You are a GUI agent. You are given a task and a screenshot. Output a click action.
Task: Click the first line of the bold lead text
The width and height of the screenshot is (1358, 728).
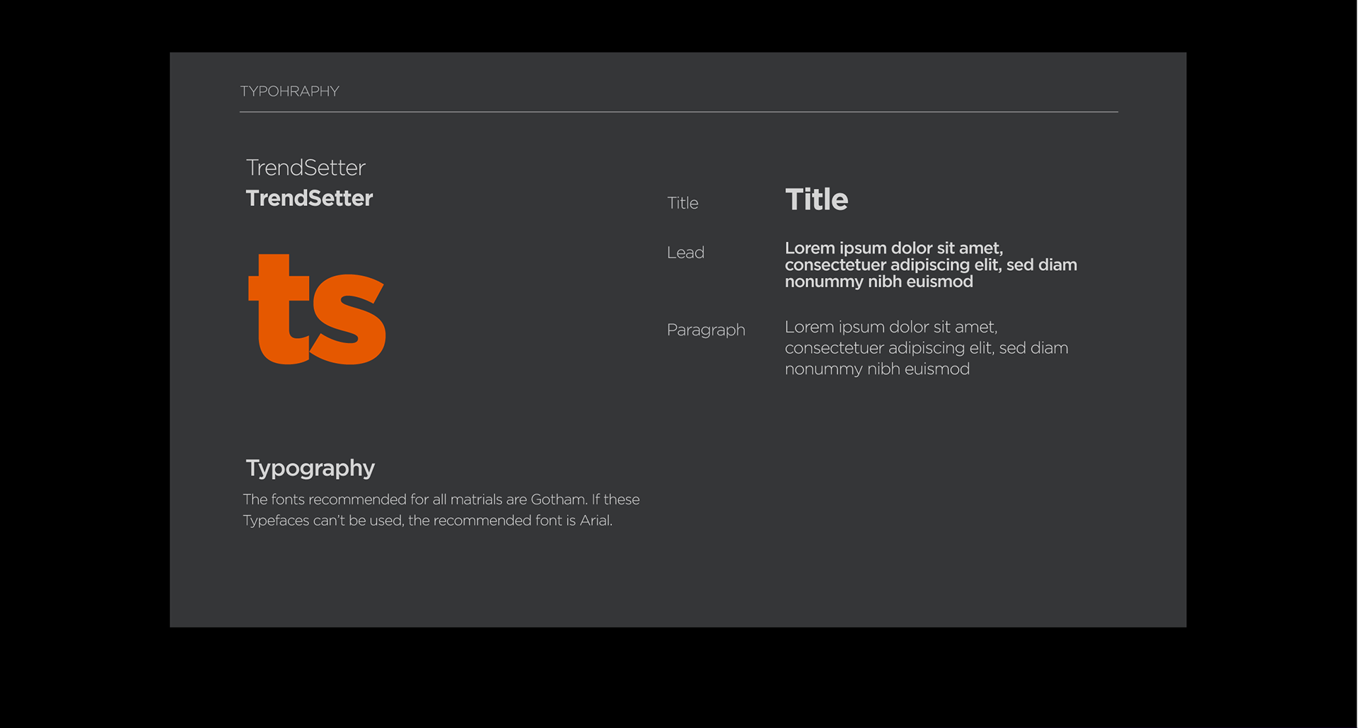pos(893,248)
